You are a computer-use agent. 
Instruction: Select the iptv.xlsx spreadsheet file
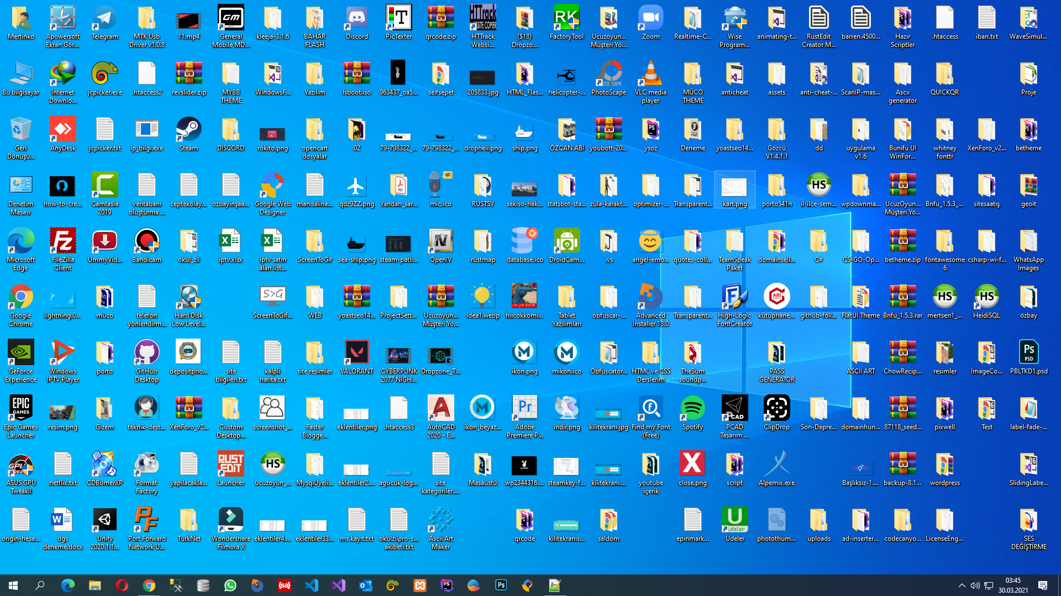(231, 246)
